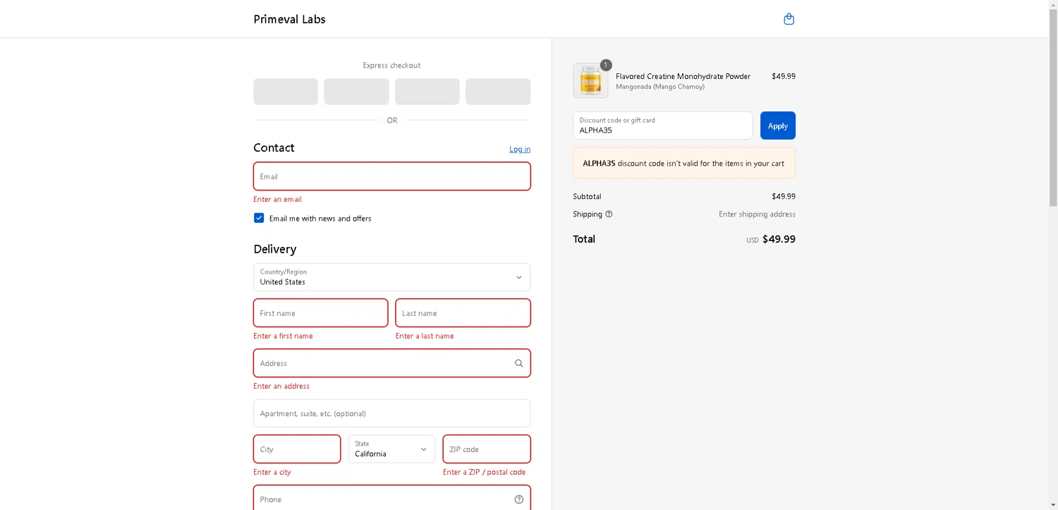Focus the First name field
The width and height of the screenshot is (1058, 510).
click(x=321, y=313)
